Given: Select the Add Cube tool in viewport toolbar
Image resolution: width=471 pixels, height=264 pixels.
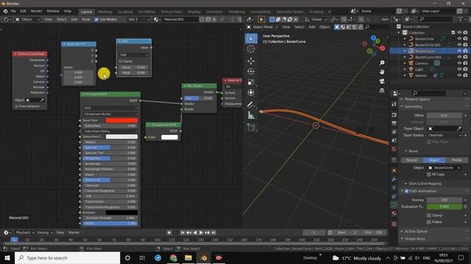Looking at the screenshot, I should [251, 128].
